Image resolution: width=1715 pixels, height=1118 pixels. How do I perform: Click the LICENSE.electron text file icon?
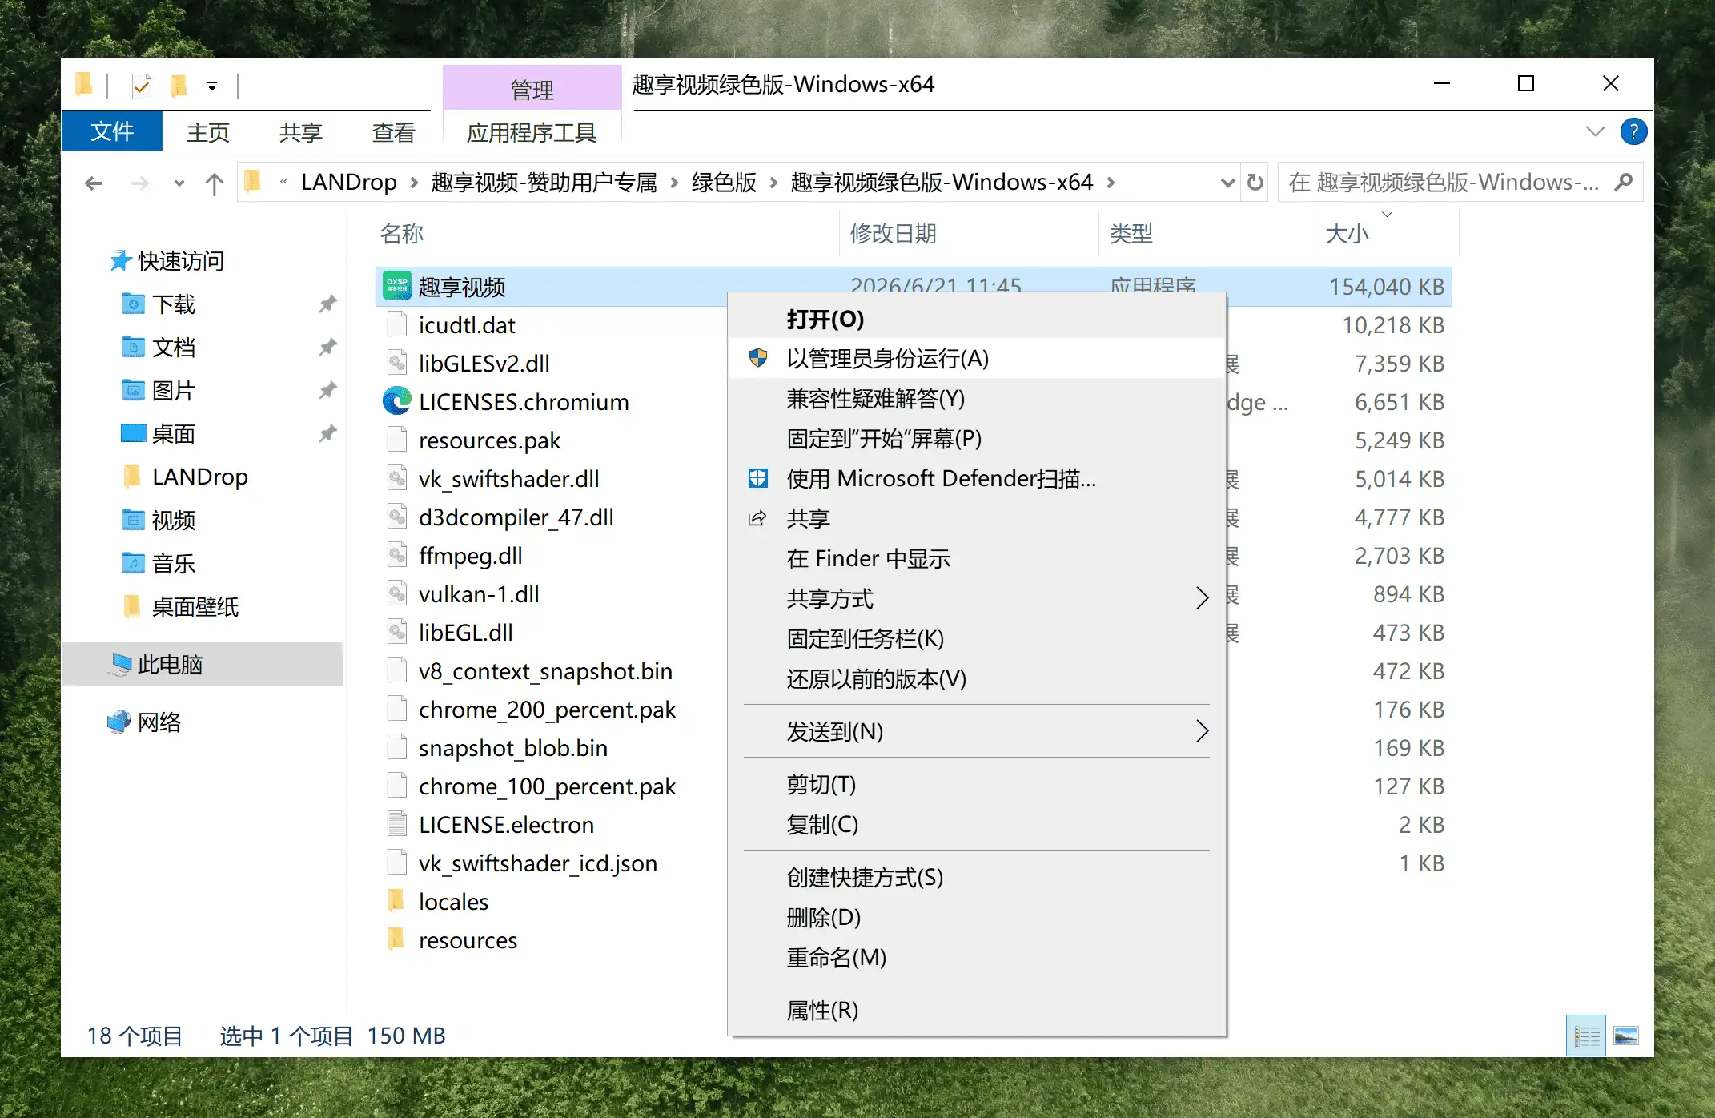tap(397, 824)
